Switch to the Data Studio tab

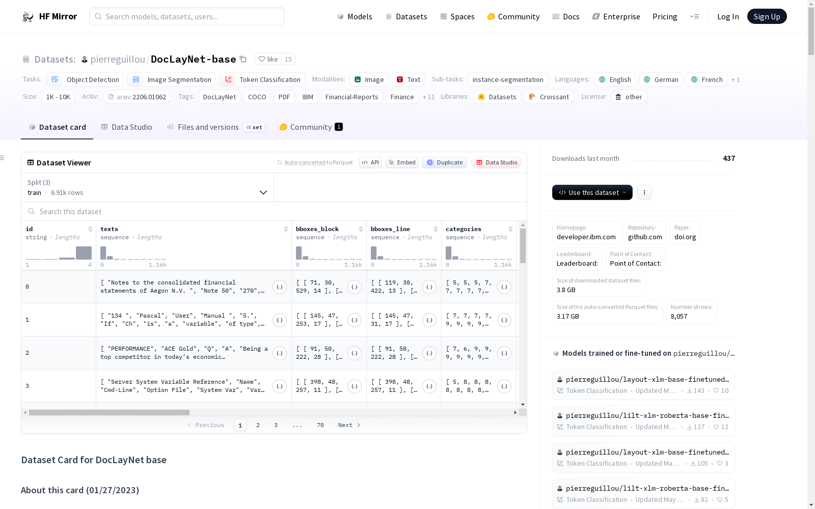pyautogui.click(x=127, y=127)
